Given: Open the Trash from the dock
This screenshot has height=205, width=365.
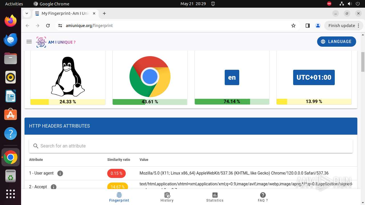Looking at the screenshot, I should (11, 176).
